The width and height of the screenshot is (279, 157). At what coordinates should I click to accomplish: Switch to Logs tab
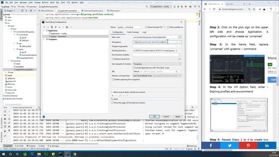144,32
